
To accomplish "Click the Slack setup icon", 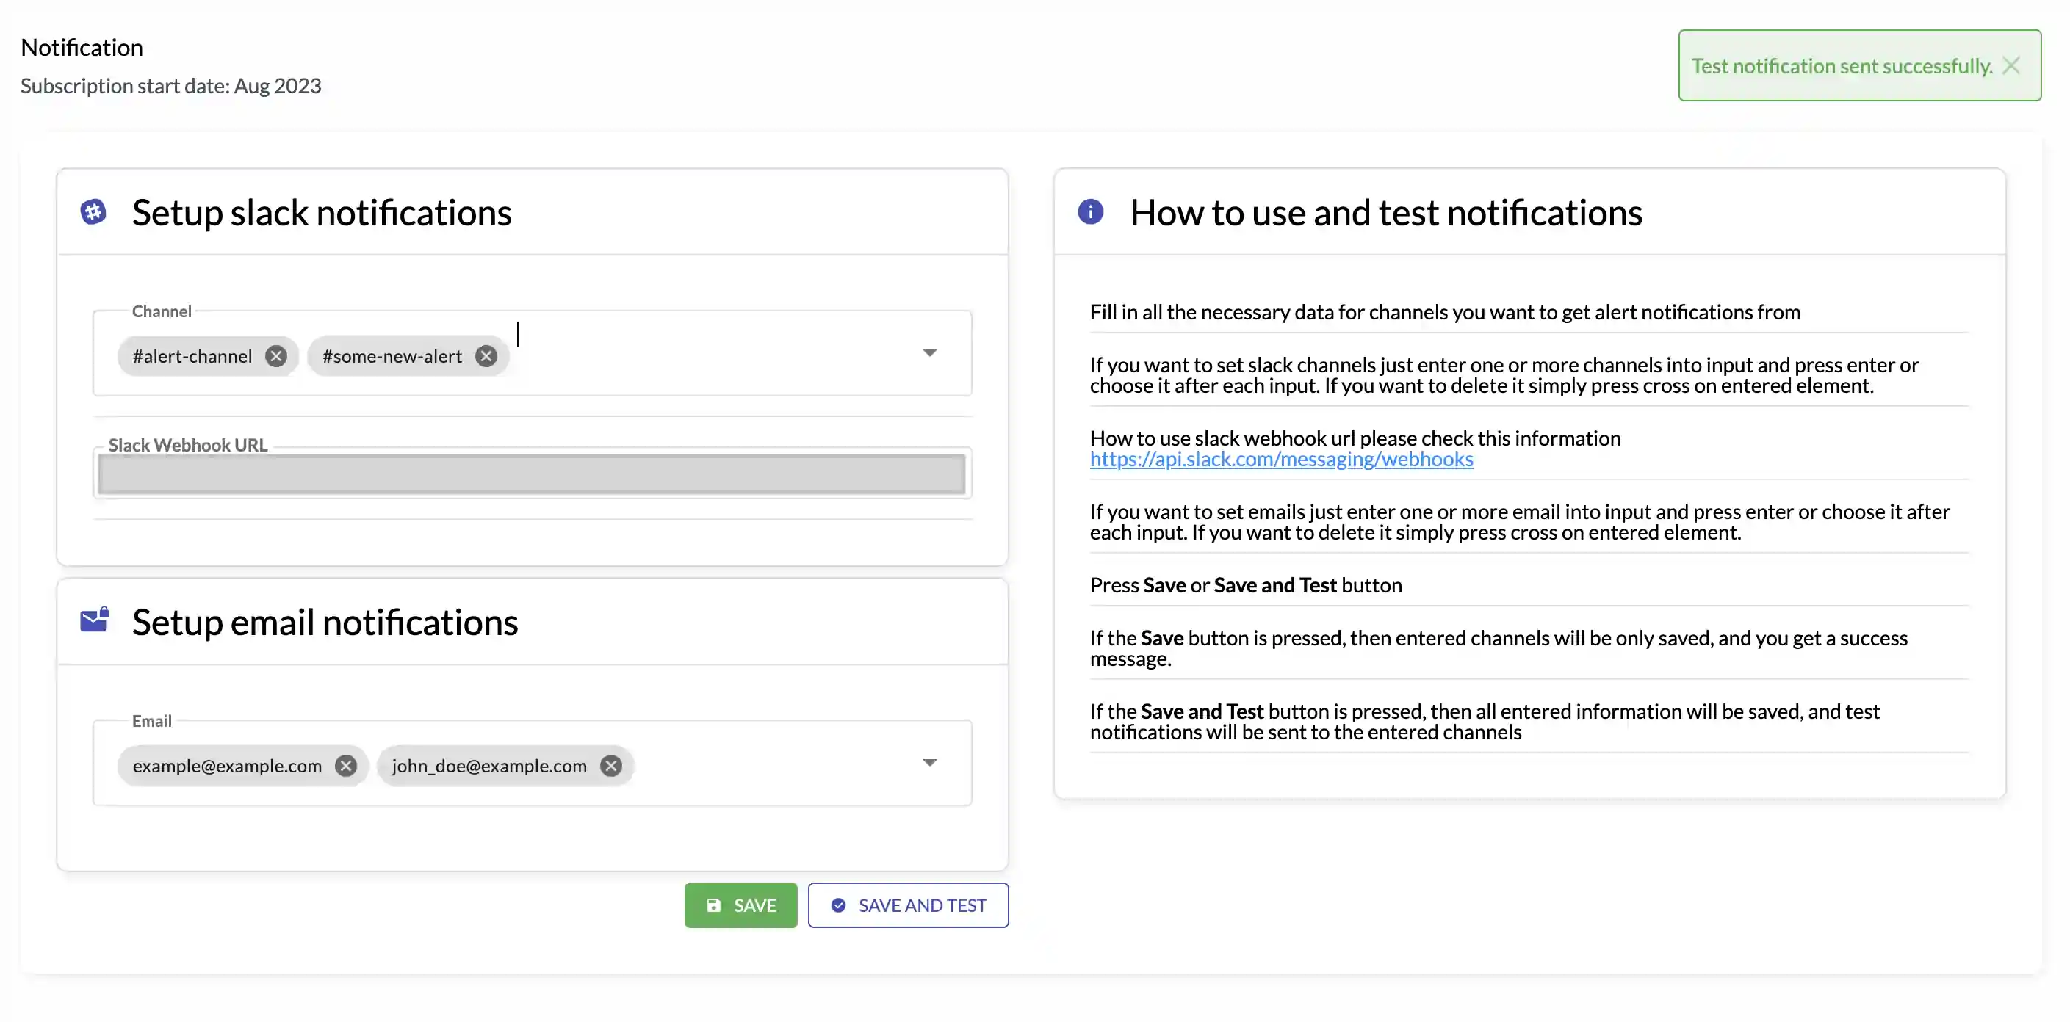I will pyautogui.click(x=93, y=212).
